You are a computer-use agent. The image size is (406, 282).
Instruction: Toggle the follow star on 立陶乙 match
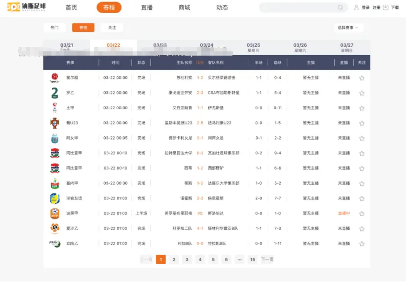click(x=362, y=244)
